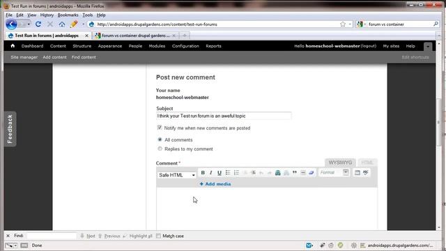Click the Insert link icon

[x=278, y=172]
